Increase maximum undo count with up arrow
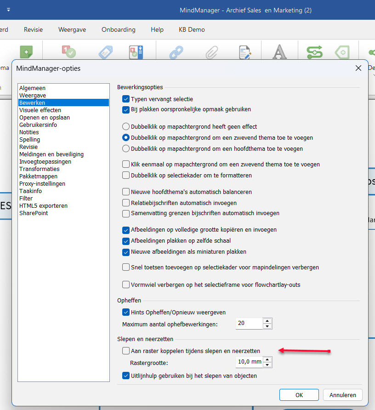The height and width of the screenshot is (410, 375). coord(267,321)
